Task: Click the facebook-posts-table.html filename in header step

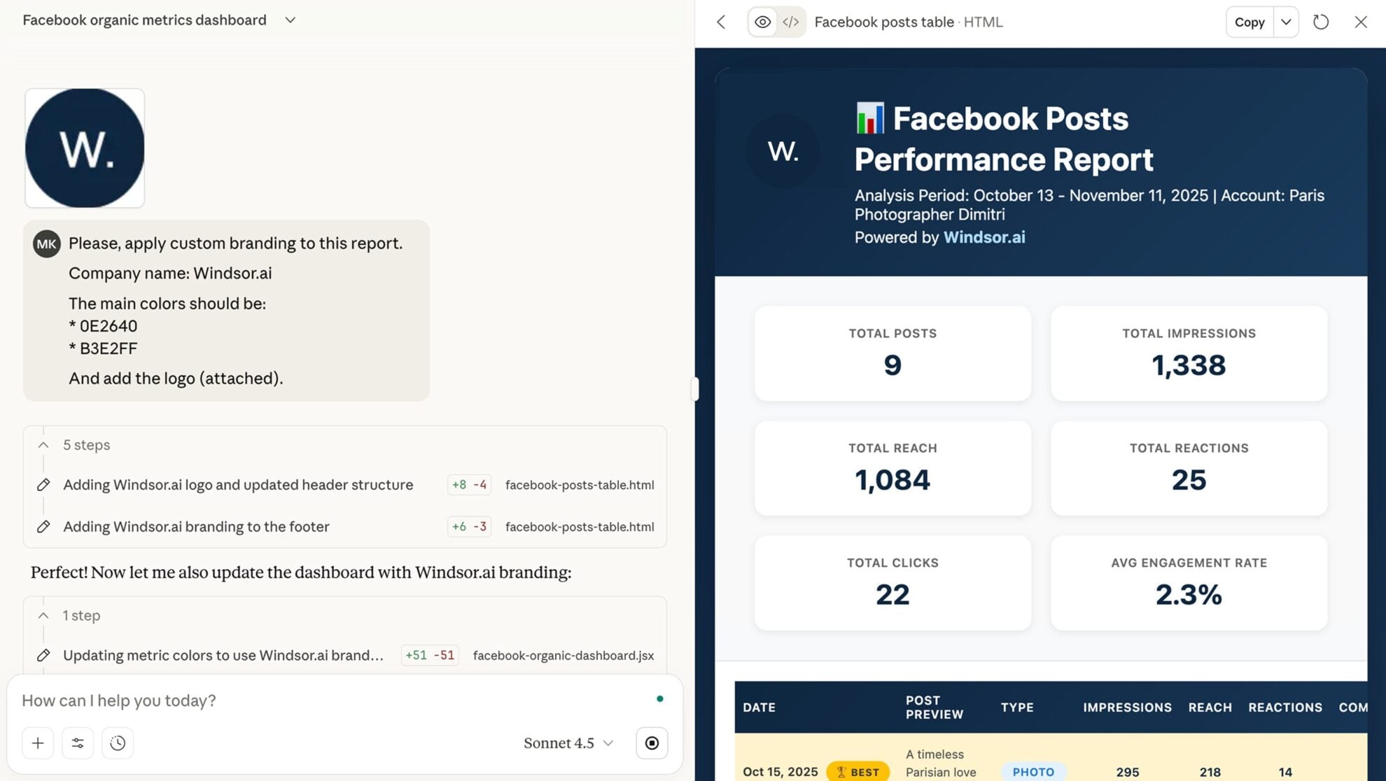Action: (580, 485)
